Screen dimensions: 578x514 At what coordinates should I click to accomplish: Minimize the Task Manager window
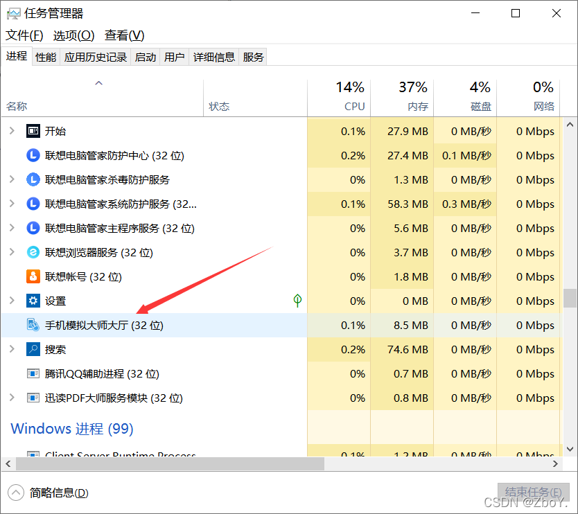coord(475,13)
